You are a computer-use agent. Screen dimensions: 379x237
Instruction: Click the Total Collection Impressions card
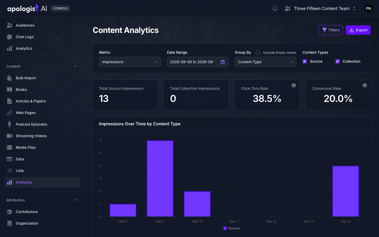196,95
